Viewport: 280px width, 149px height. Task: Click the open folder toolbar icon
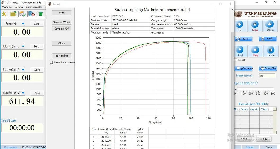coord(13,14)
